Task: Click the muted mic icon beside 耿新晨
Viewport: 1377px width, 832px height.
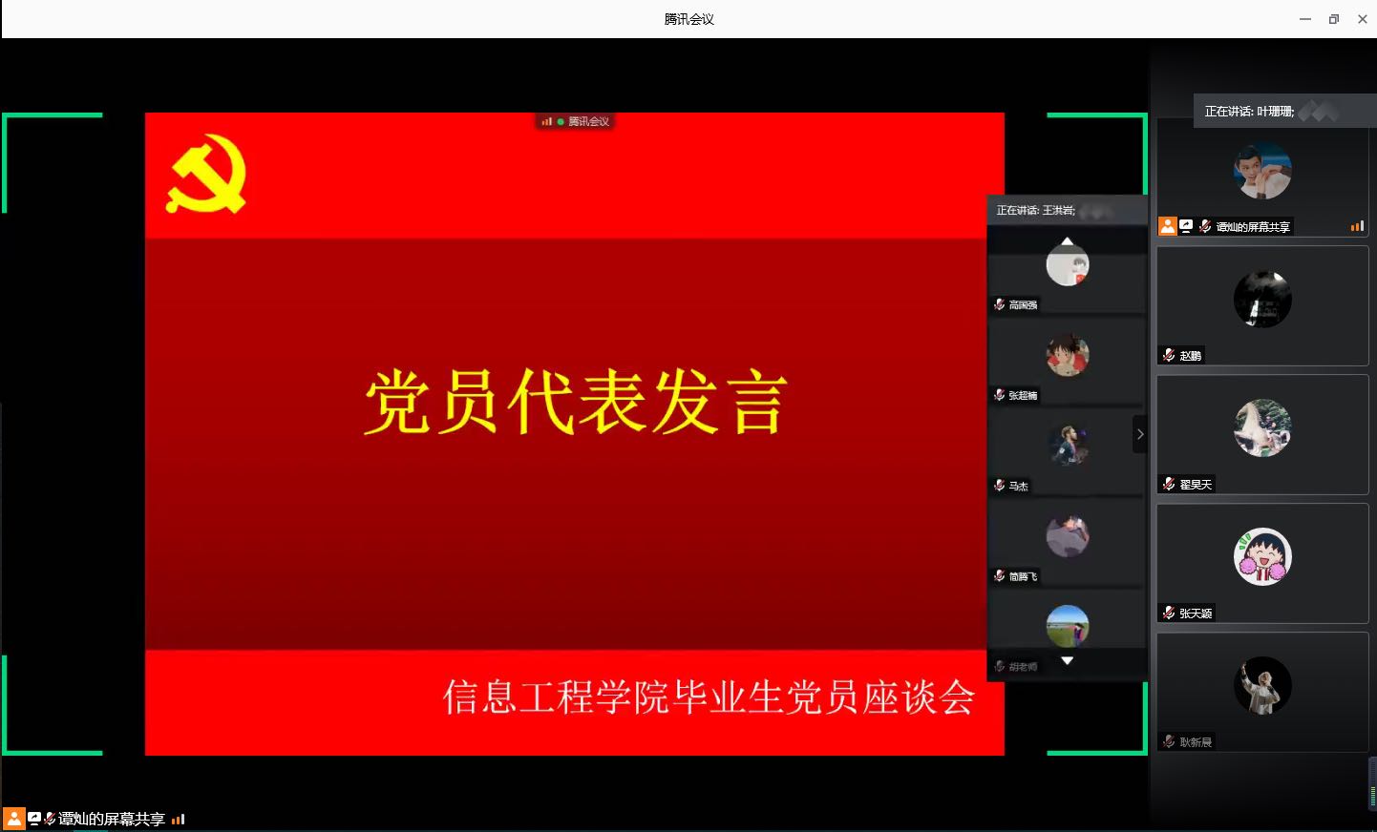Action: click(1169, 741)
